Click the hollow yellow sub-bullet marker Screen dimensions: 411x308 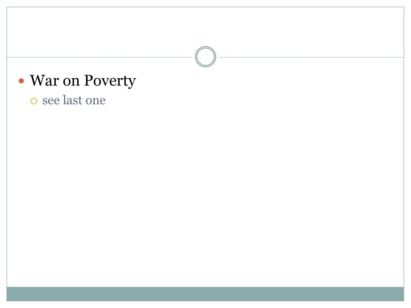pyautogui.click(x=34, y=101)
